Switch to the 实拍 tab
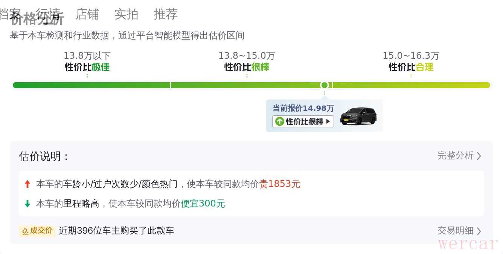The width and height of the screenshot is (503, 254). (127, 14)
